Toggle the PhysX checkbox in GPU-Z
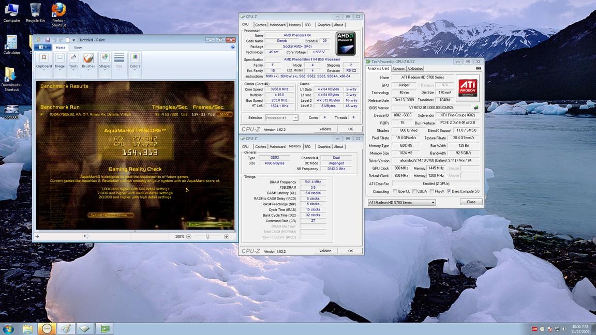 432,191
